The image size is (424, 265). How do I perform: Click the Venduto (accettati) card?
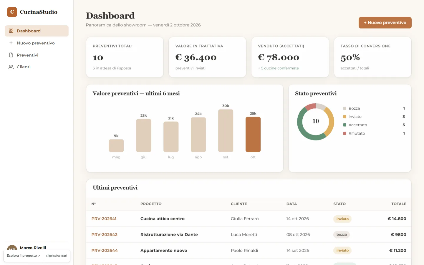tap(290, 57)
